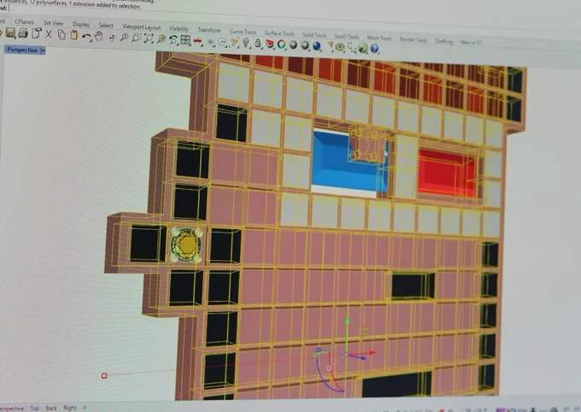Click the Hide Objects lightbulb icon
Viewport: 581px width, 412px height.
tap(246, 43)
